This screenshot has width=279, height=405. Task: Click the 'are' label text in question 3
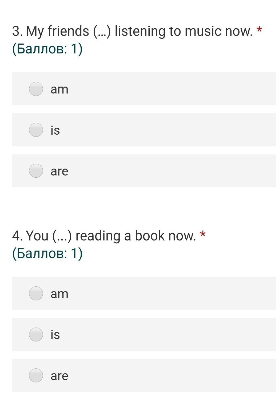(x=59, y=172)
